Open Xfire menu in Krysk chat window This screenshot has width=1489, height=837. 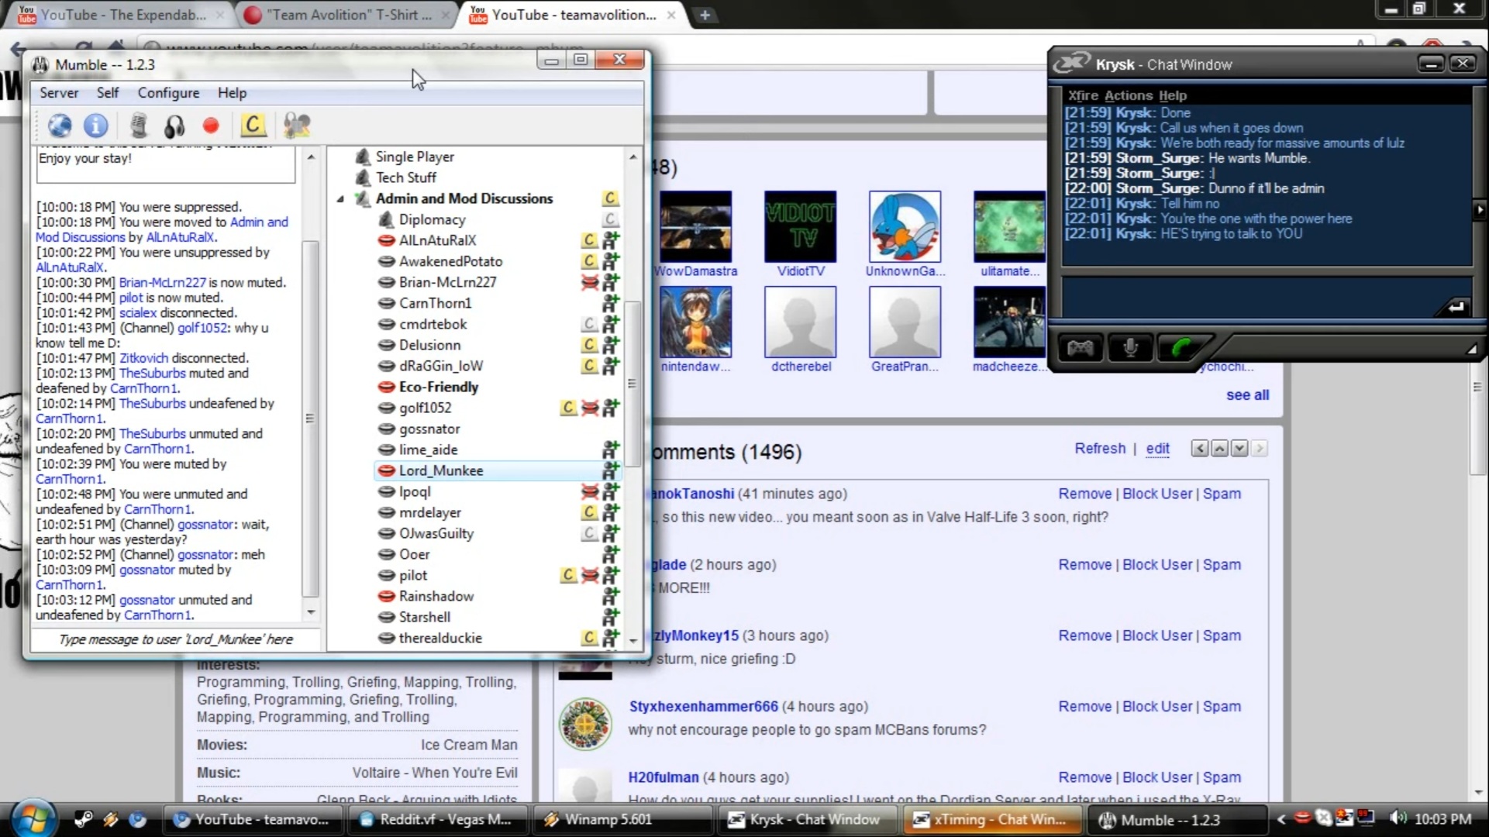(1083, 95)
